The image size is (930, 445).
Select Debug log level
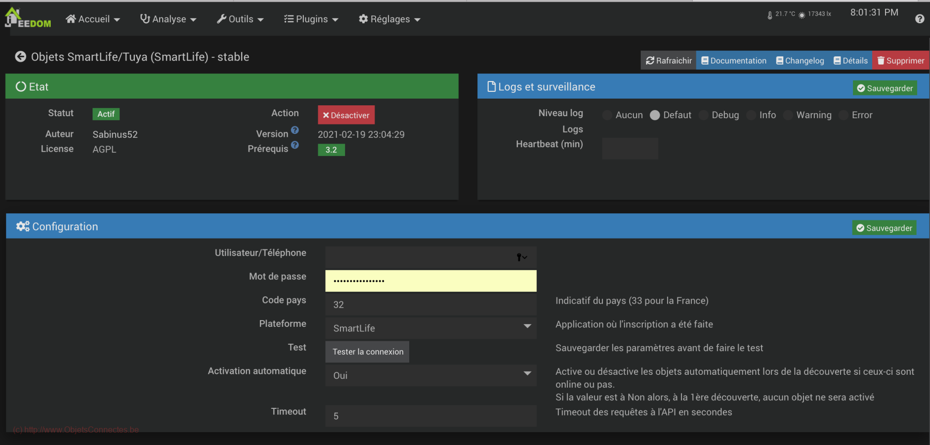(x=704, y=115)
